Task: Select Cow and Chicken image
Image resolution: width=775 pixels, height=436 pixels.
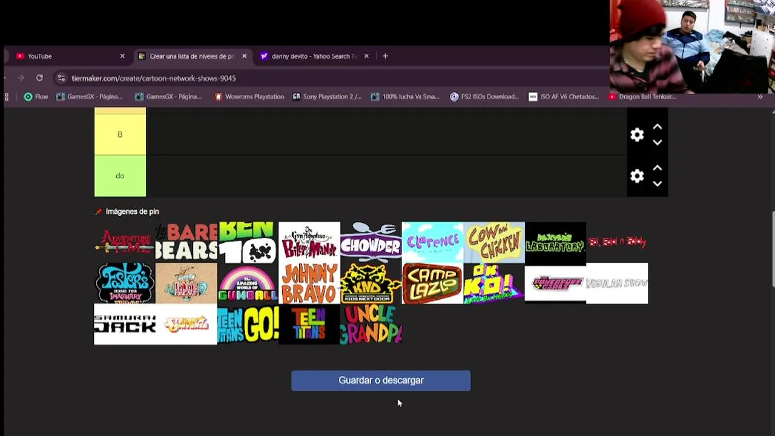Action: click(x=494, y=242)
